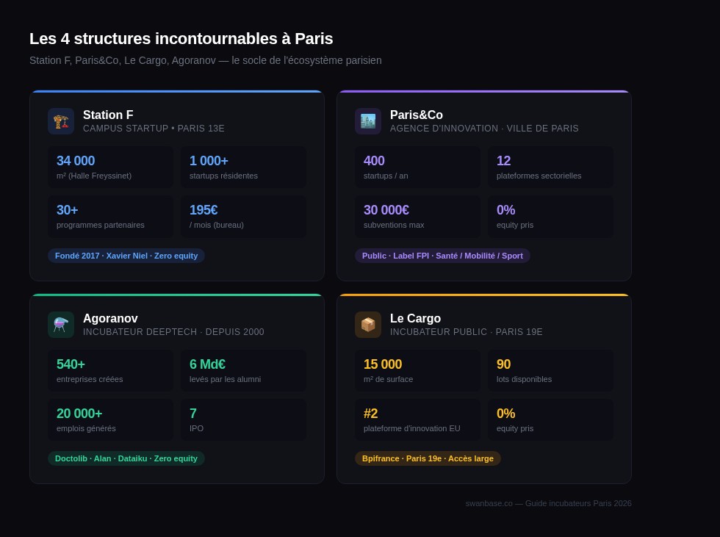This screenshot has width=720, height=537.
Task: Open the Fondé 2017 Xavier Niel tag
Action: (126, 256)
